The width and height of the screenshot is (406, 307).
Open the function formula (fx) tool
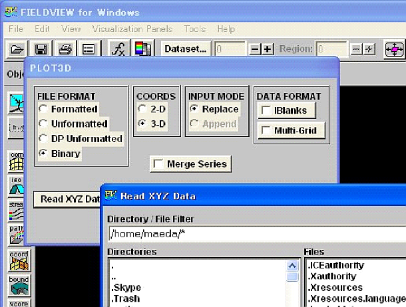[x=118, y=49]
